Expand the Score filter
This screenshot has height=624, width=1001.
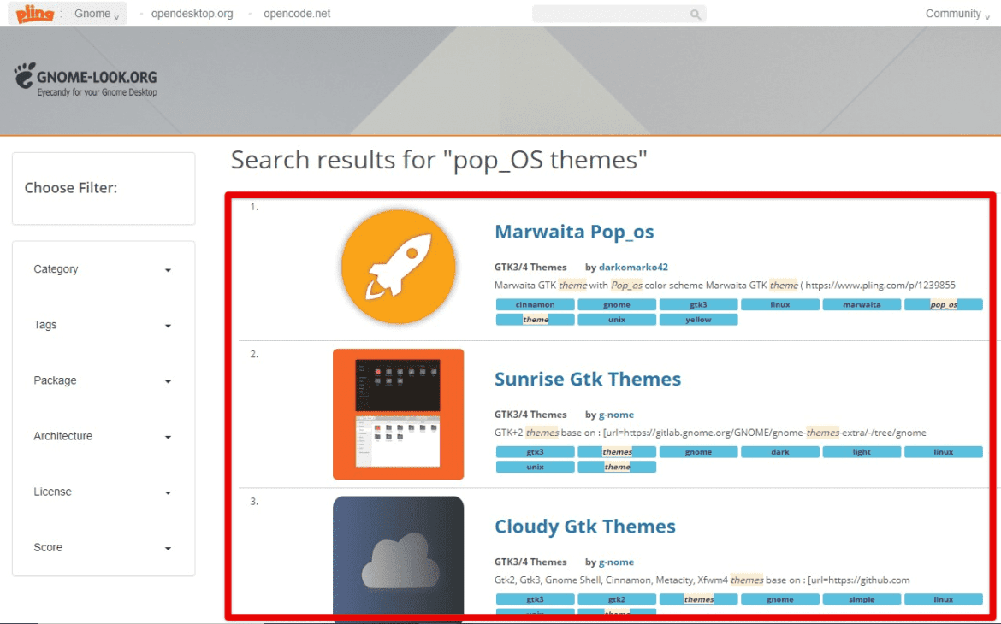click(103, 547)
